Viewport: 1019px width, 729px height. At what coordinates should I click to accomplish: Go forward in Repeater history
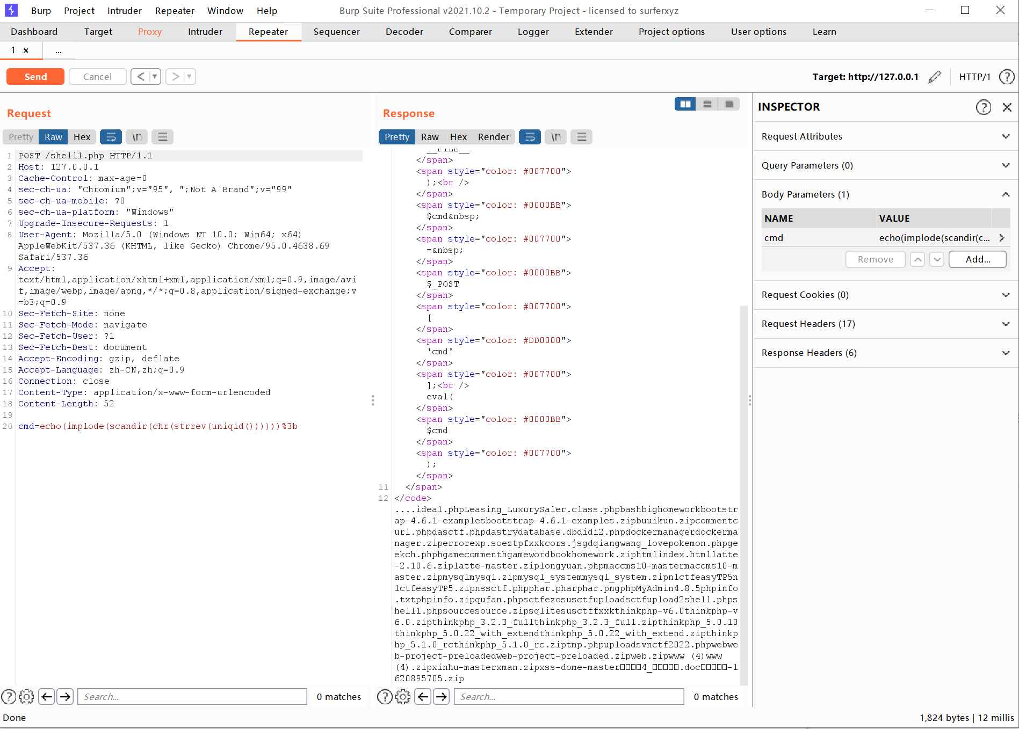point(175,77)
